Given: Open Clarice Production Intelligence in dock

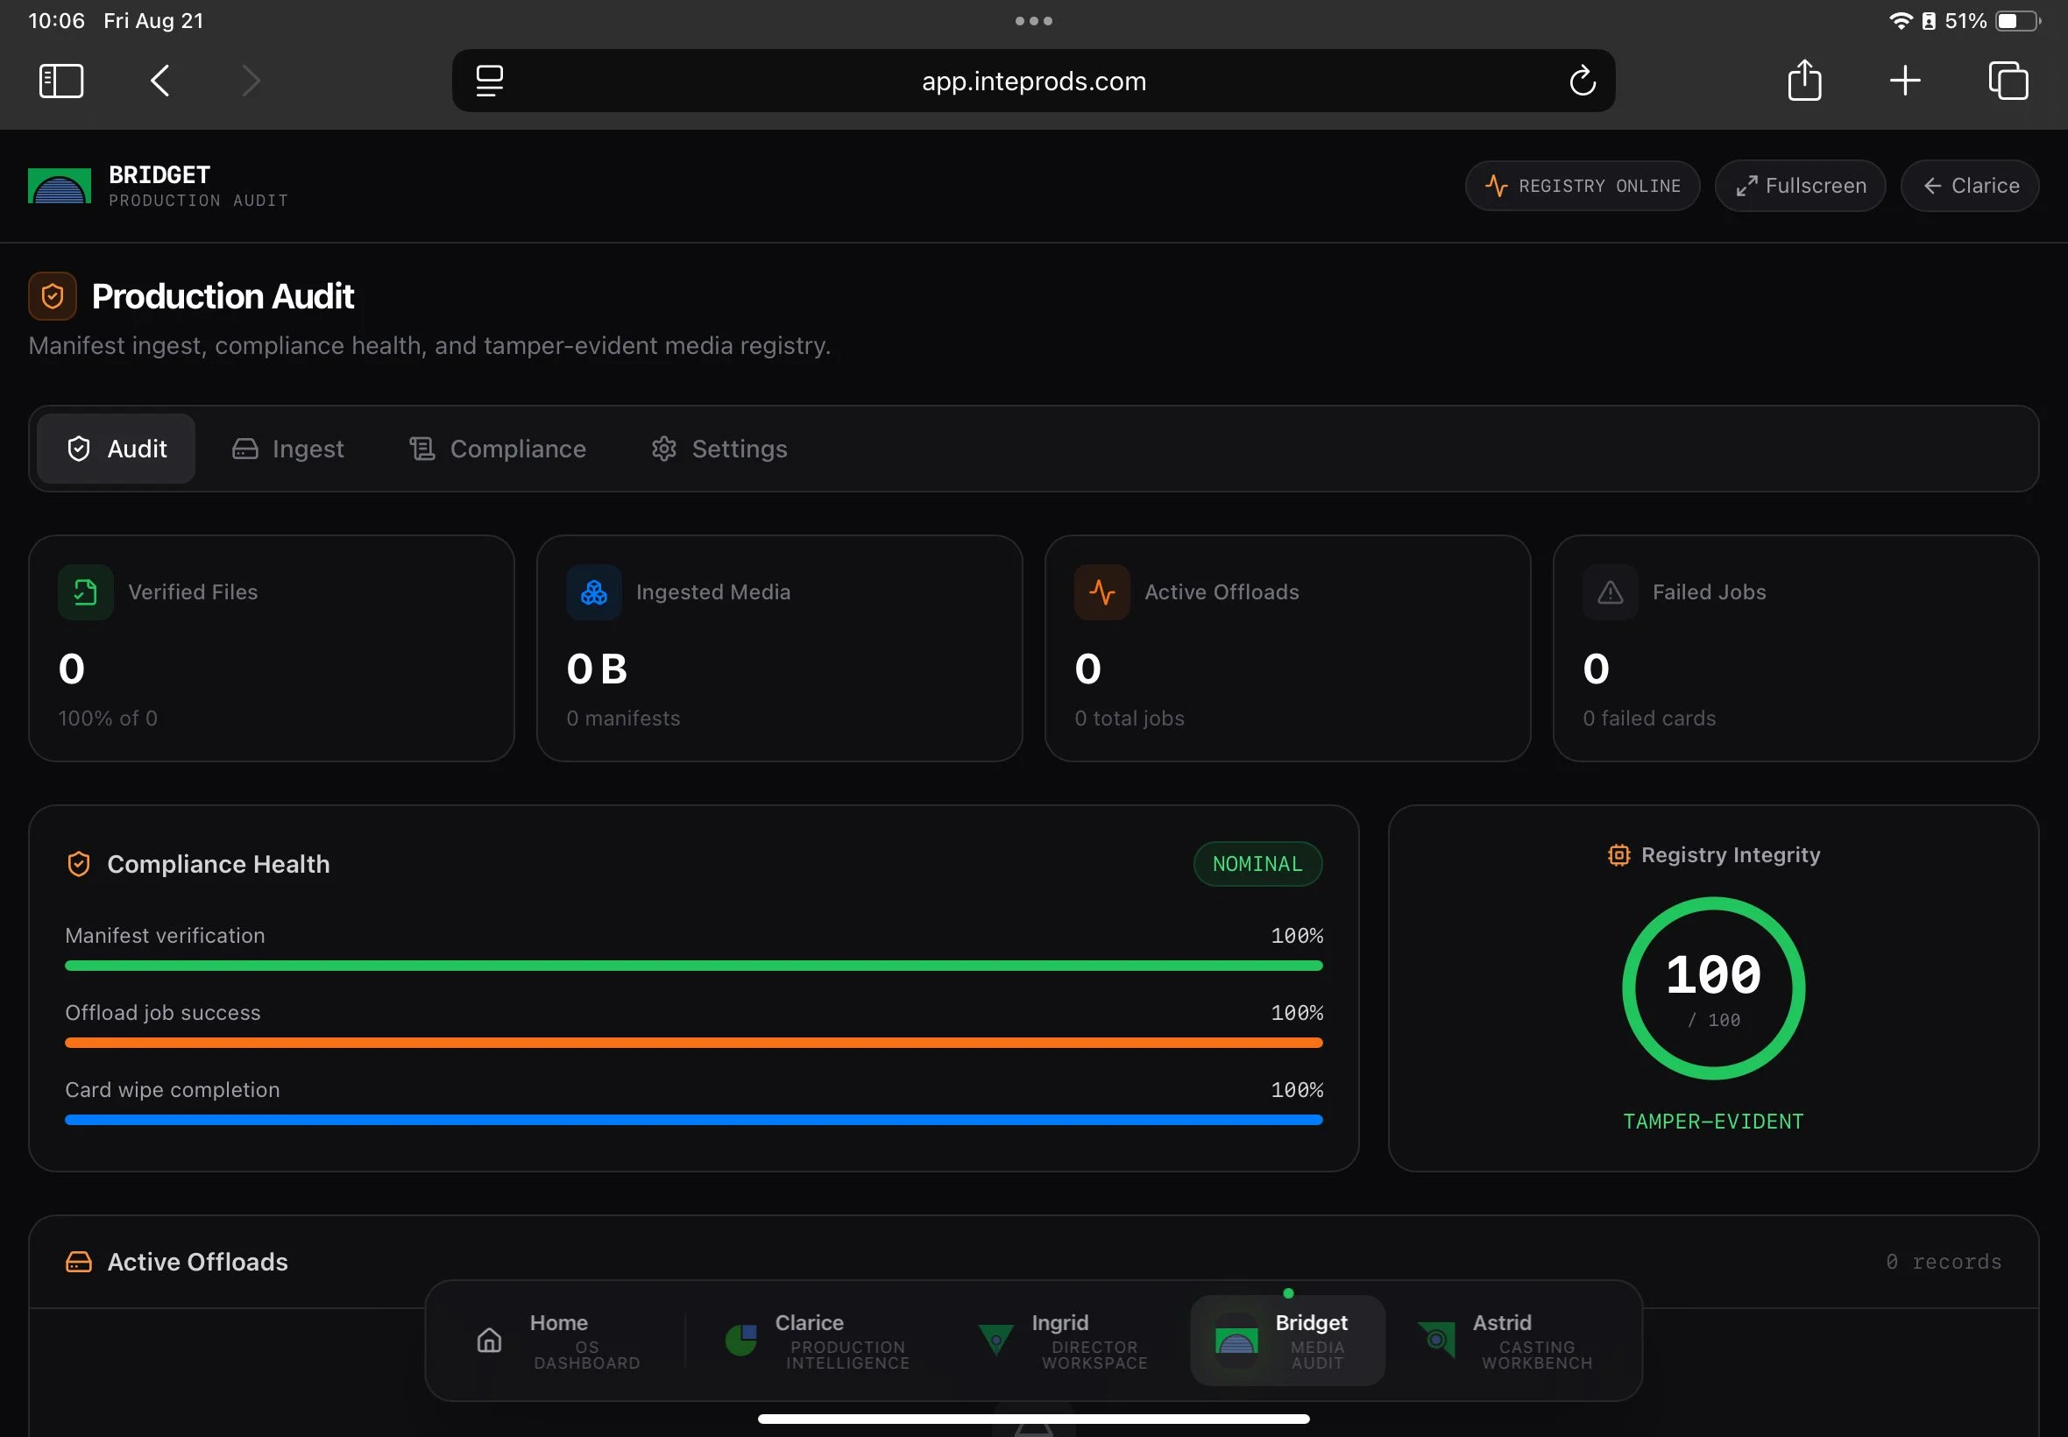Looking at the screenshot, I should (x=818, y=1341).
